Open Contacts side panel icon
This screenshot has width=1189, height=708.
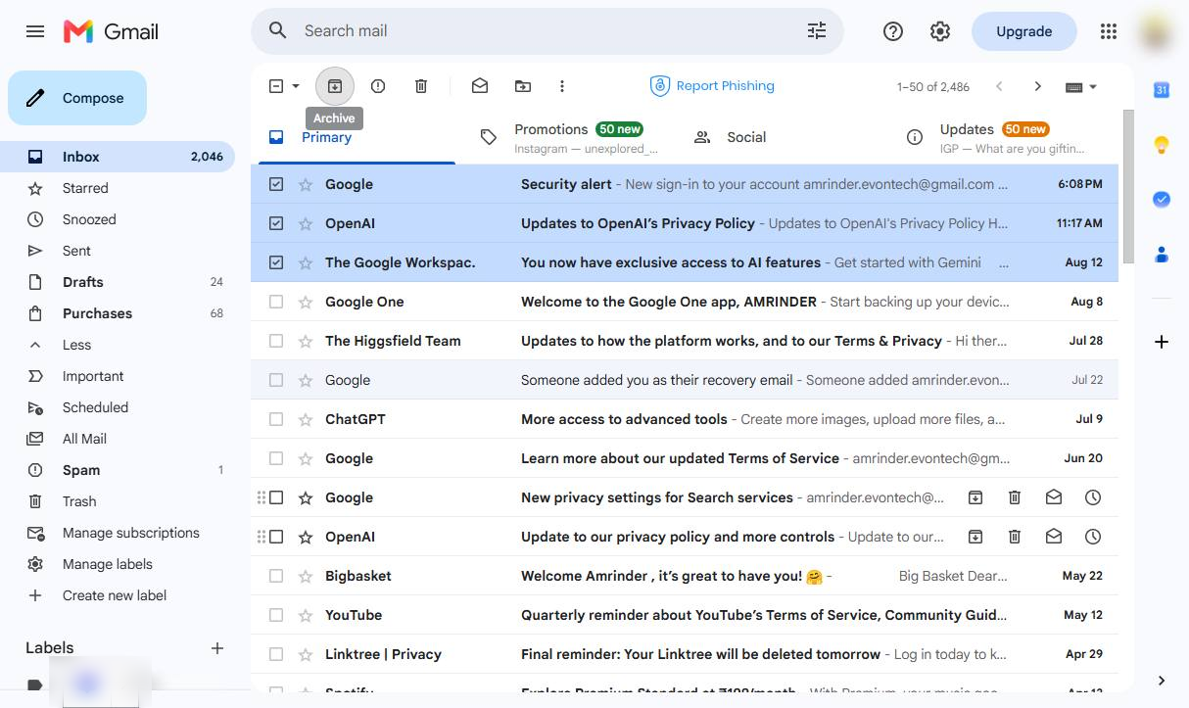pyautogui.click(x=1162, y=254)
